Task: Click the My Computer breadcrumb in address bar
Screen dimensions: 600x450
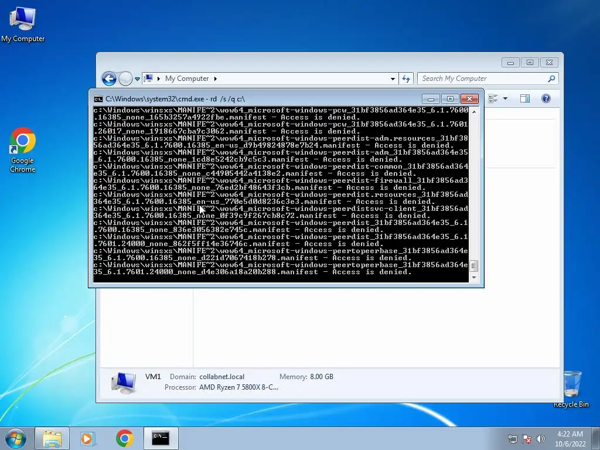Action: (x=187, y=79)
